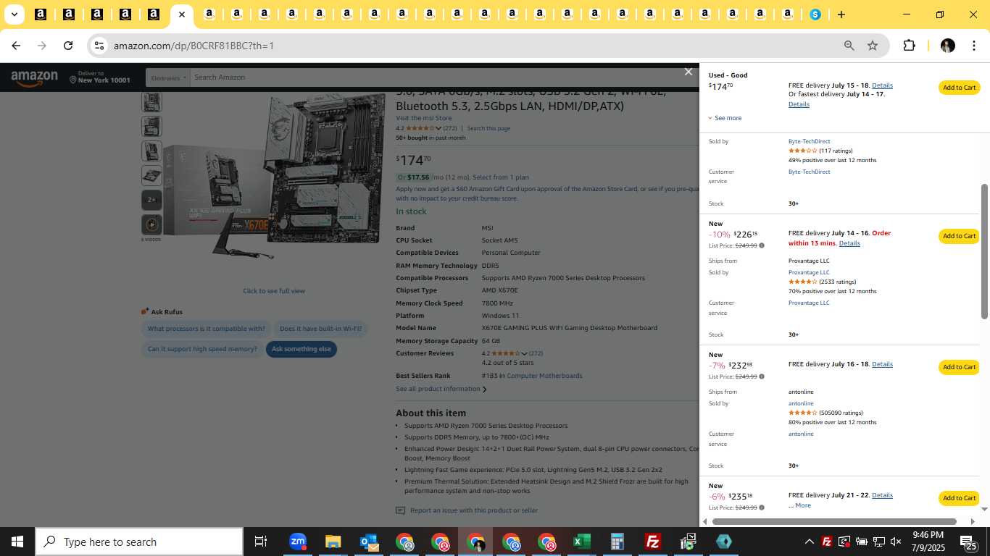The image size is (990, 556).
Task: Ask Rufus: Can it support high speed memory?
Action: pos(202,349)
